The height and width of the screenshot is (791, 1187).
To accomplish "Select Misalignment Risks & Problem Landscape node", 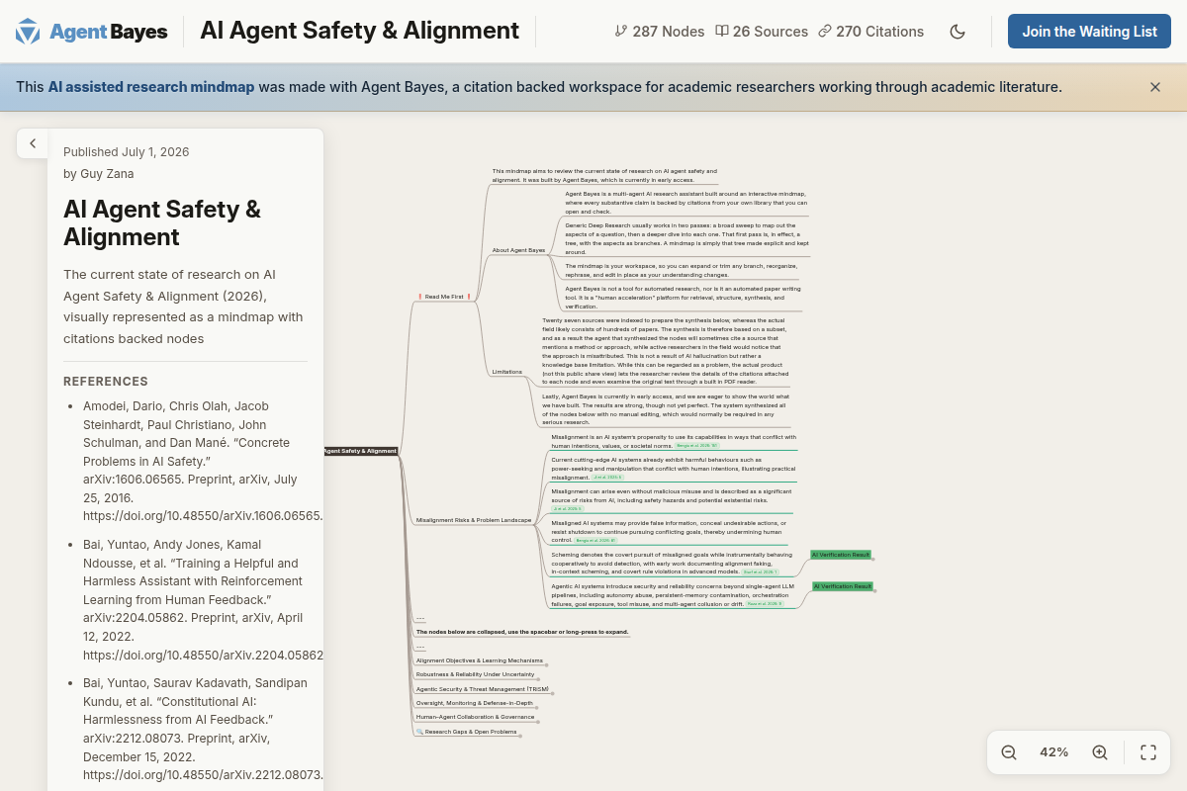I will (x=474, y=520).
